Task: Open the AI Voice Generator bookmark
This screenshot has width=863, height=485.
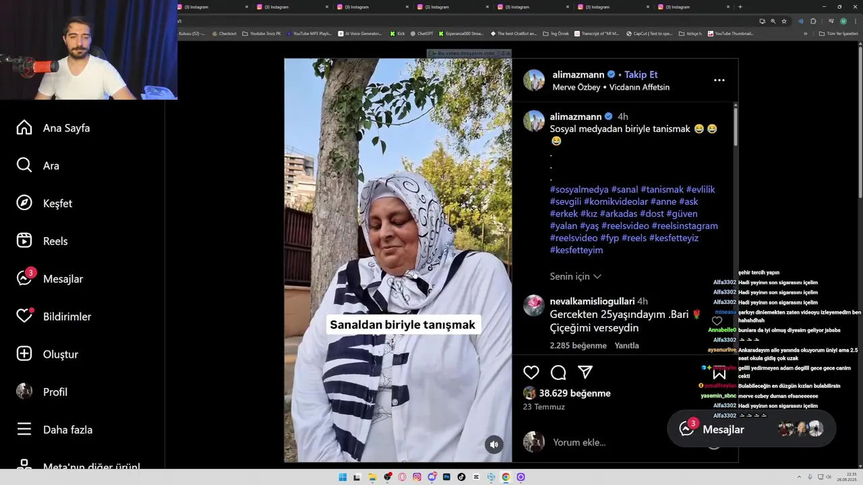Action: pyautogui.click(x=359, y=34)
